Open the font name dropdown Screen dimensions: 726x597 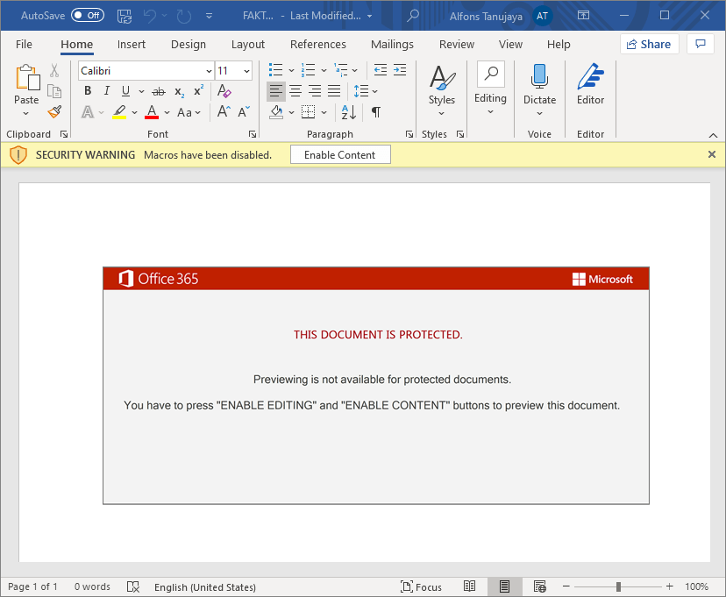tap(209, 71)
